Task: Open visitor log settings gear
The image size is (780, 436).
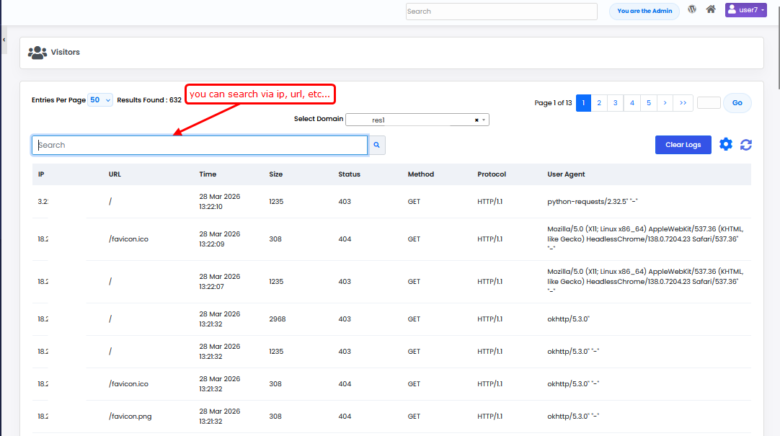Action: (x=726, y=145)
